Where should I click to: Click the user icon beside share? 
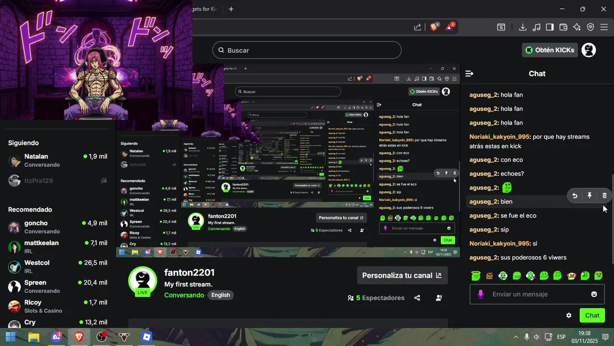439,298
